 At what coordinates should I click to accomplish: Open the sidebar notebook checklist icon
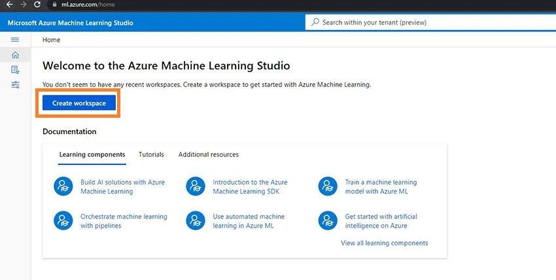15,70
